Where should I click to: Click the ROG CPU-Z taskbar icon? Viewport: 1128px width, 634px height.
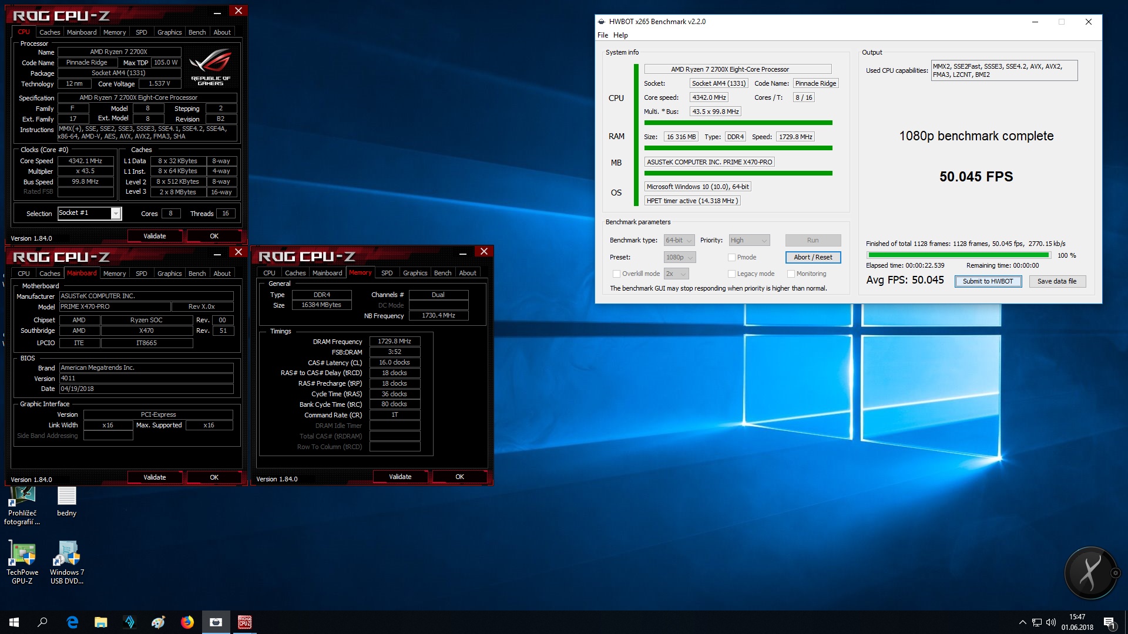tap(244, 622)
